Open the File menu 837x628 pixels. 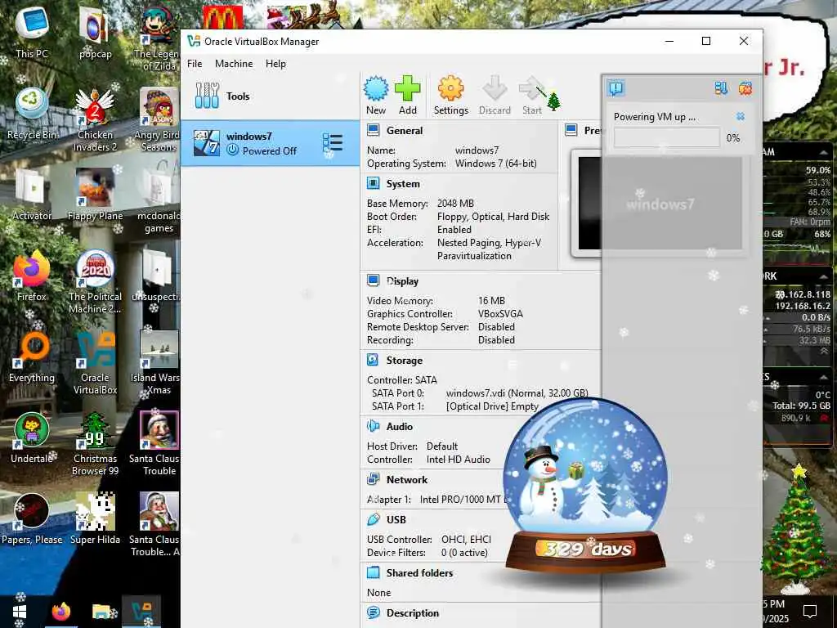point(195,64)
